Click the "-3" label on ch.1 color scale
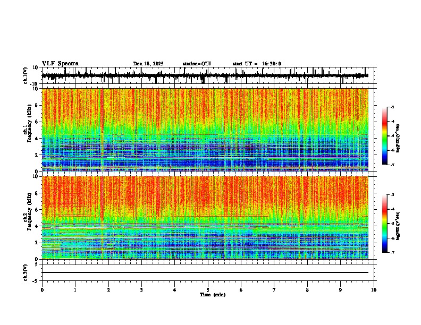This screenshot has height=325, width=421. click(392, 107)
